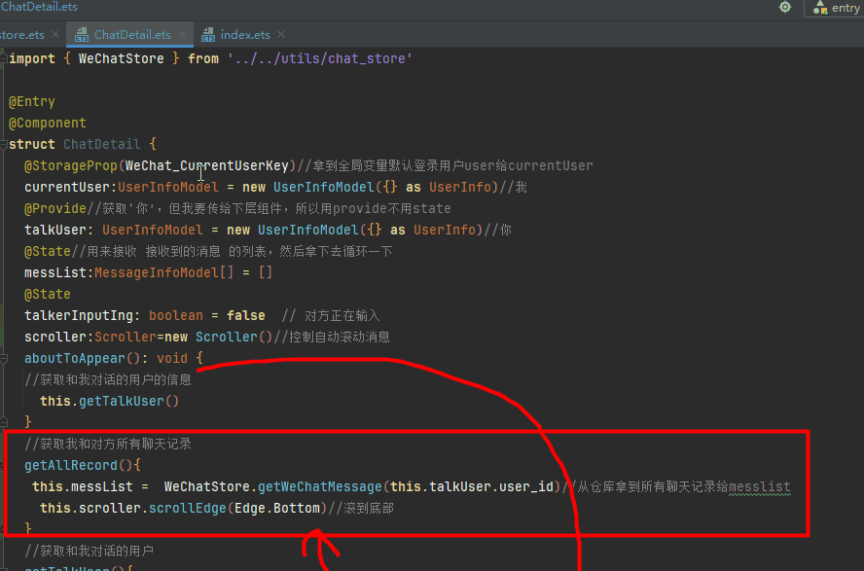
Task: Switch to the partially visible store.ets tab
Action: coord(22,35)
